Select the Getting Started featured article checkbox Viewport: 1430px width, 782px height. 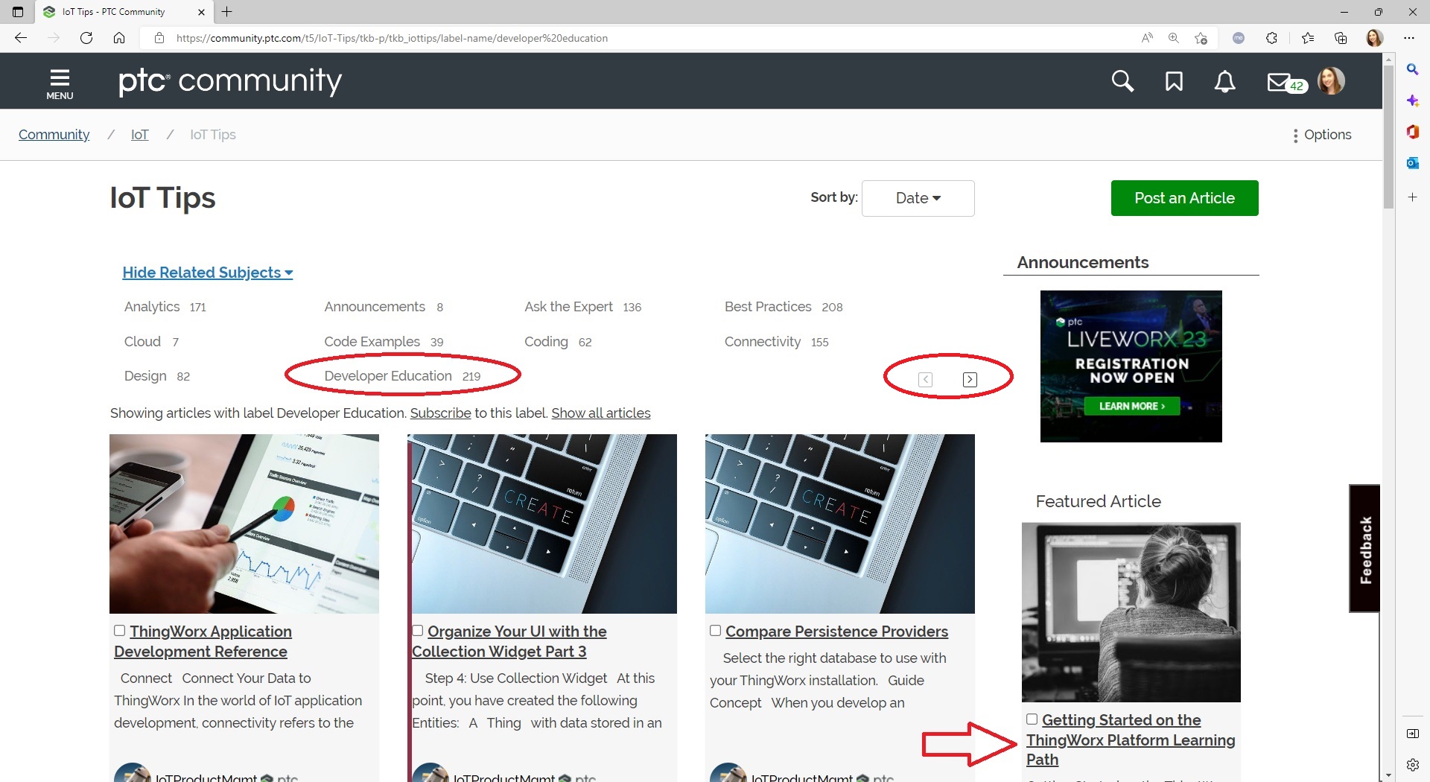tap(1032, 719)
